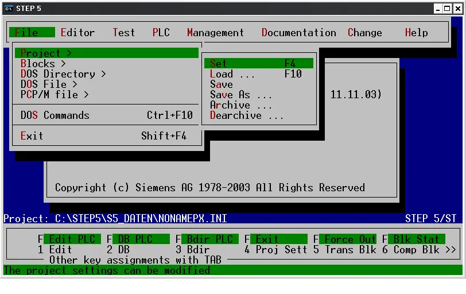Click the Siemens copyright text line

point(210,188)
